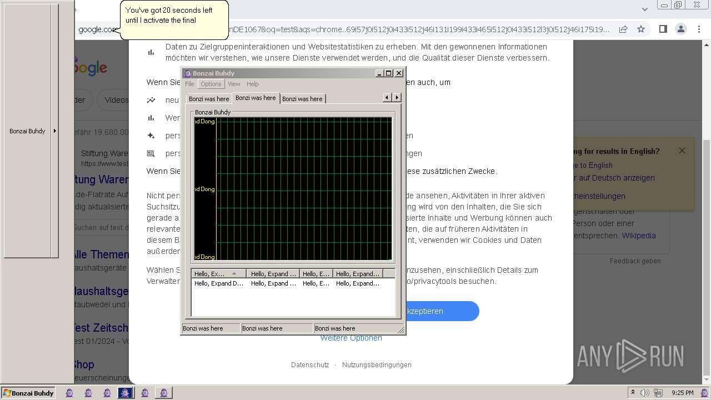Click the 9:25 PM clock

tap(682, 393)
